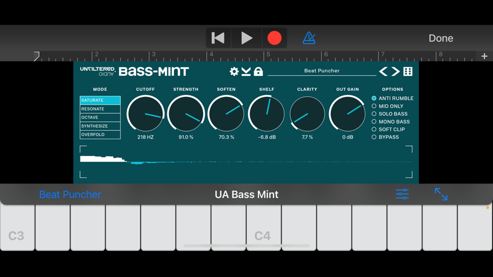
Task: Click the Unfiltered Audio logo
Action: pos(98,72)
